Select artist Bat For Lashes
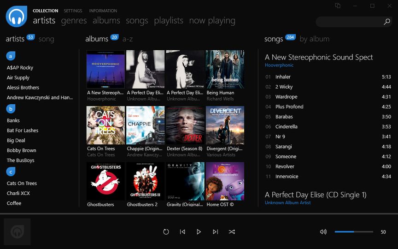This screenshot has height=249, width=398. click(x=23, y=130)
